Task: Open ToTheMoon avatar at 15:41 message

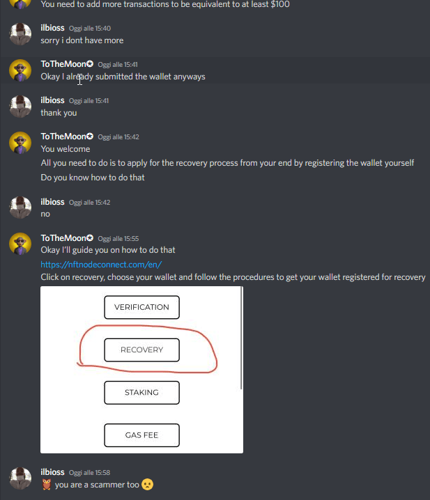Action: pyautogui.click(x=20, y=70)
